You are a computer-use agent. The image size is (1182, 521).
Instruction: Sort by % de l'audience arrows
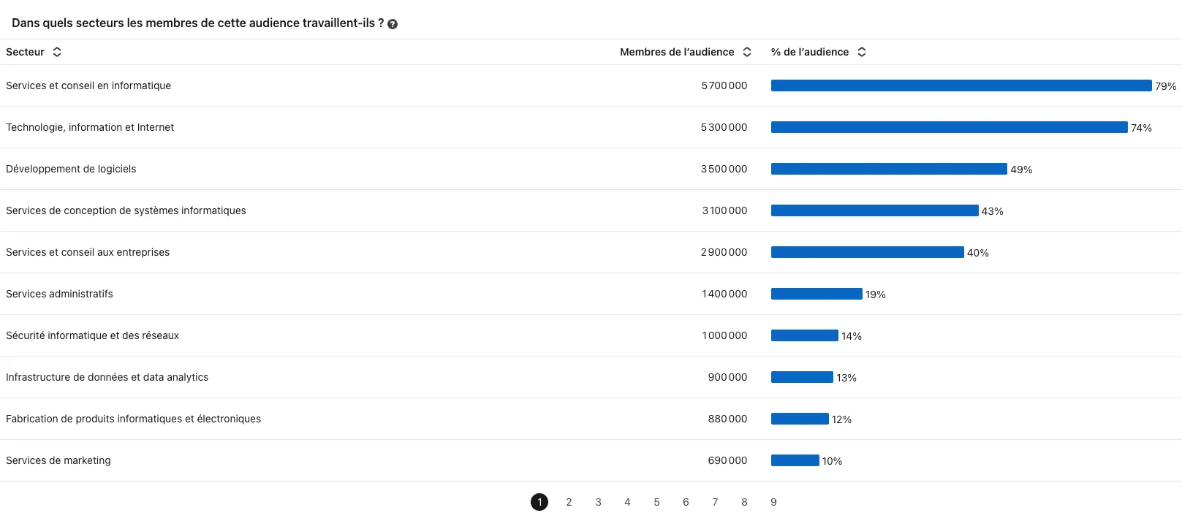(862, 52)
